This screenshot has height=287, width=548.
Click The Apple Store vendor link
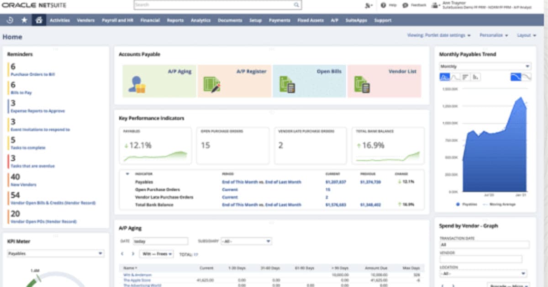[x=137, y=280]
